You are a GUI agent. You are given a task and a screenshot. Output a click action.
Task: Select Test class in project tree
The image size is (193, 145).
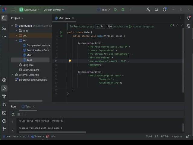tap(30, 60)
